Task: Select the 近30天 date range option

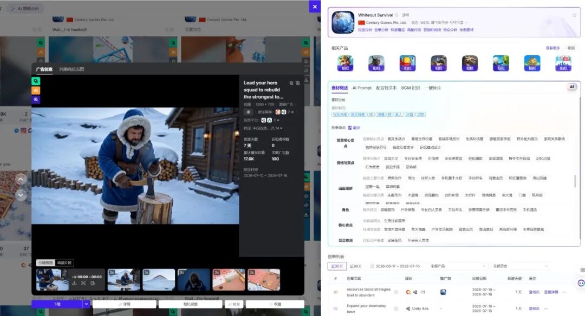Action: pyautogui.click(x=336, y=266)
